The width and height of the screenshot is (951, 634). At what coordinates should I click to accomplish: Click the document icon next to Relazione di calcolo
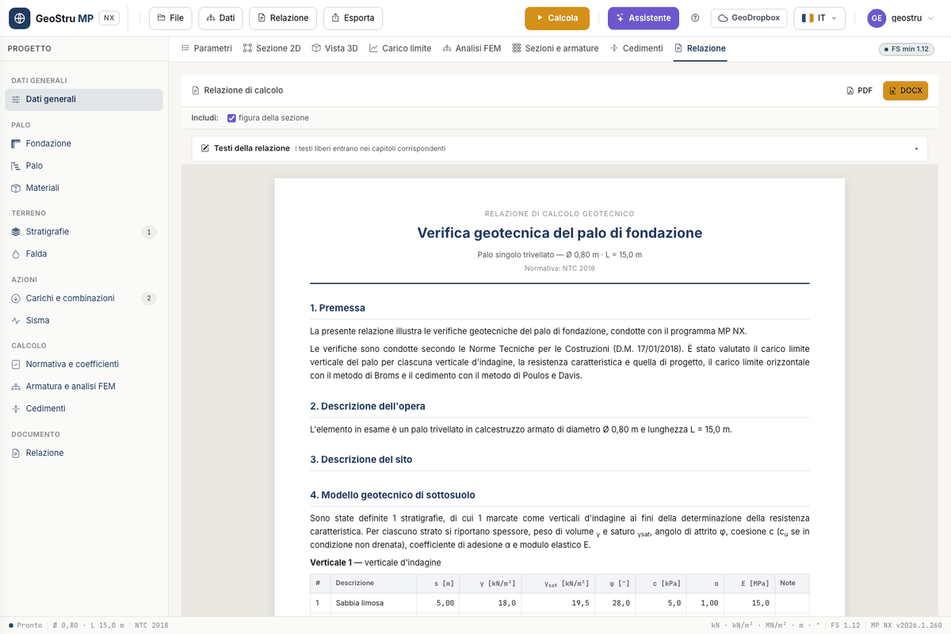click(196, 90)
